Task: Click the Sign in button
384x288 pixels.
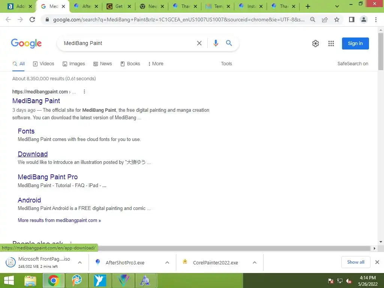Action: (x=355, y=43)
